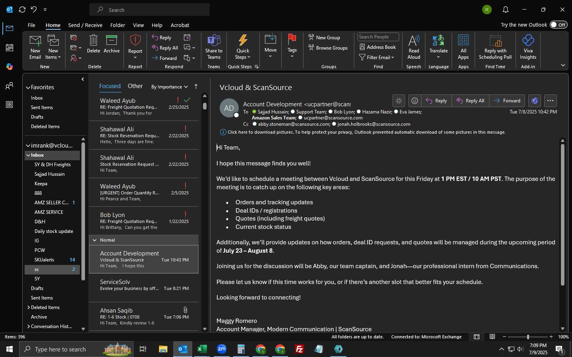Collapse the Favorites section
Viewport: 572px width, 357px height.
[28, 88]
